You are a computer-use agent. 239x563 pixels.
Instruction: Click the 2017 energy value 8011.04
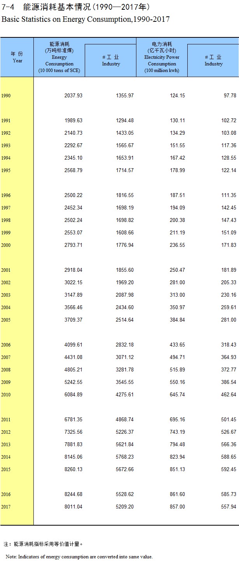[x=73, y=507]
